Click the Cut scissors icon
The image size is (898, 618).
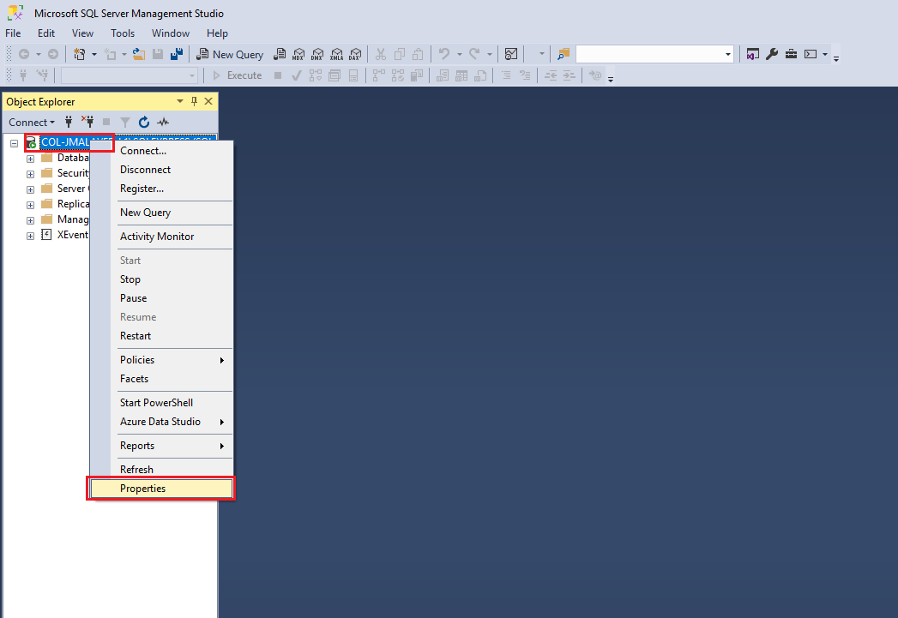(x=380, y=54)
